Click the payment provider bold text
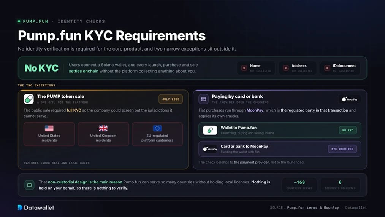 tap(252, 163)
